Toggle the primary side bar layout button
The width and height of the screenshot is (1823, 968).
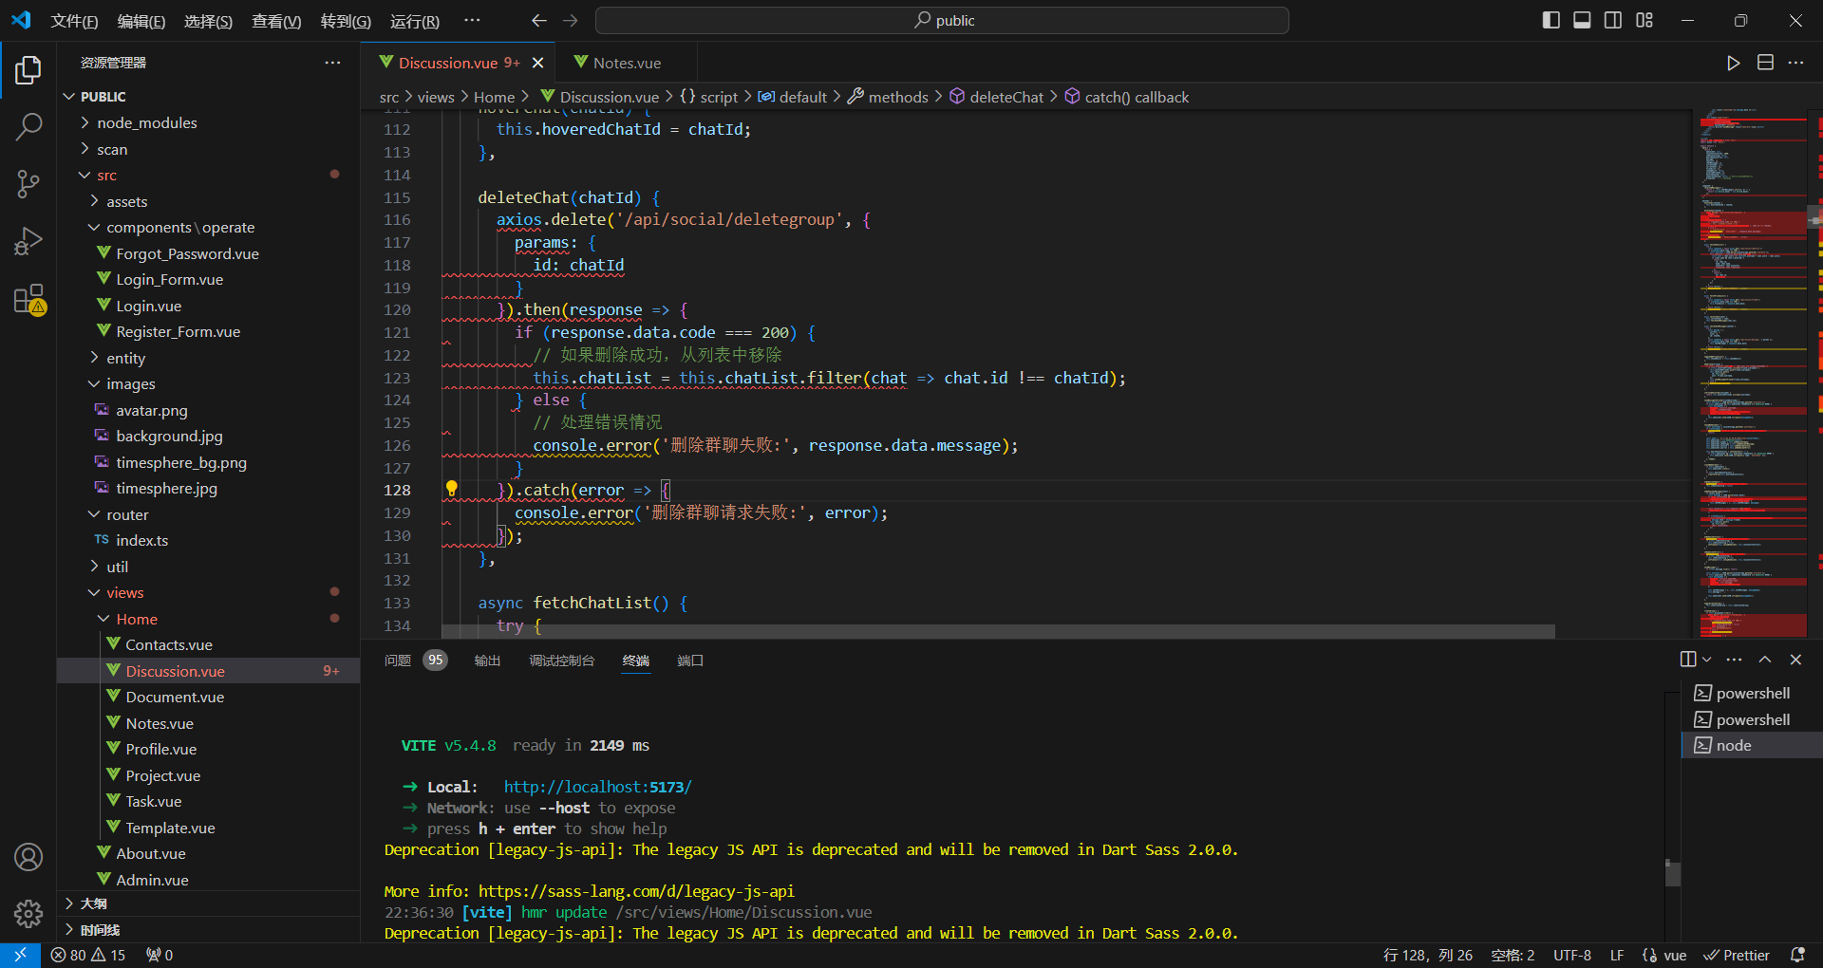pos(1550,20)
